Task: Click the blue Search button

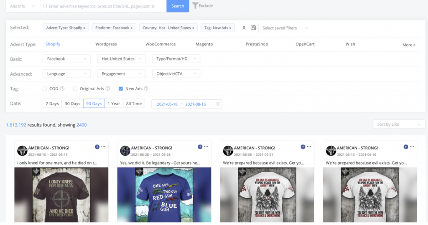Action: pos(178,6)
